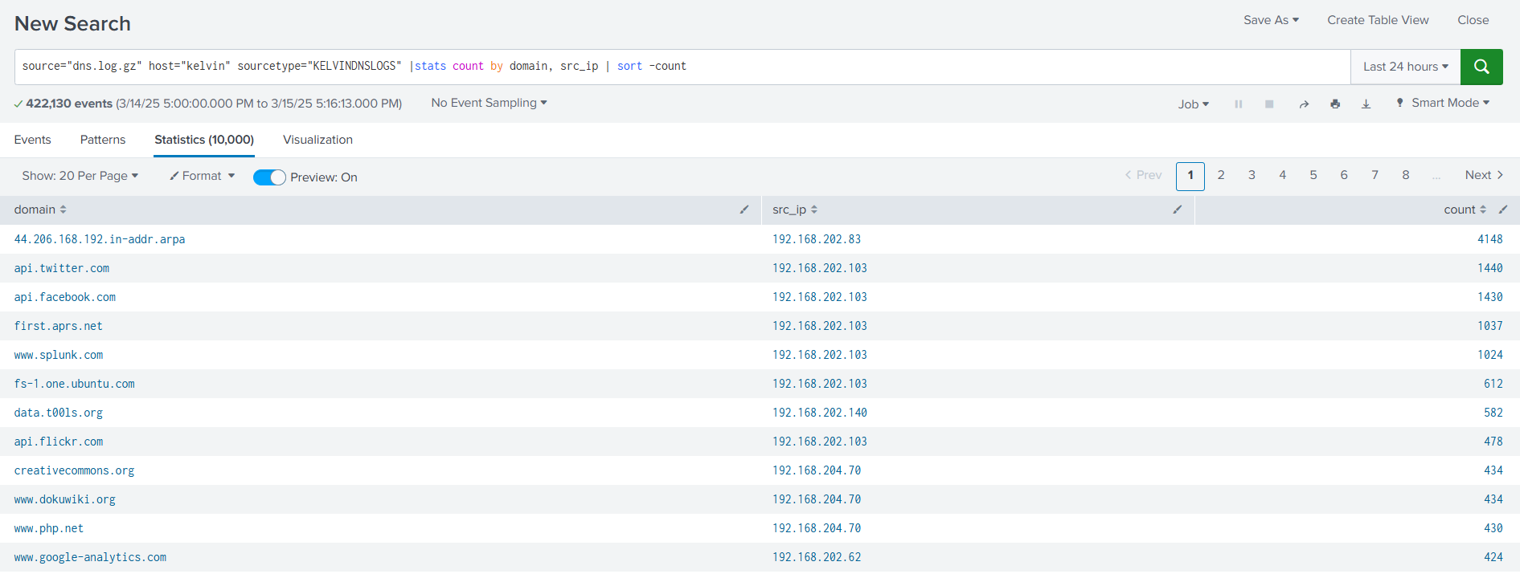Viewport: 1520px width, 578px height.
Task: Click the 44.206.168.192.in-addr.arpa domain cell
Action: point(100,239)
